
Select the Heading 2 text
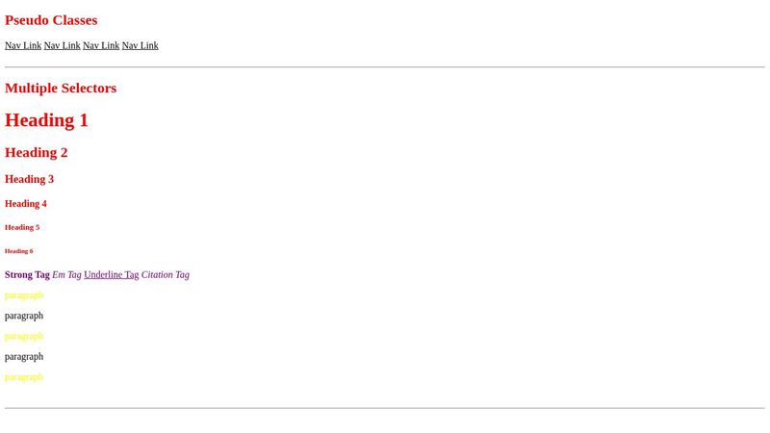[37, 152]
